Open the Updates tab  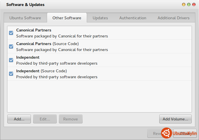[x=100, y=18]
